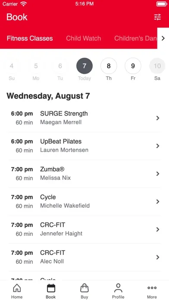Go to Profile person icon
This screenshot has height=300, width=169.
pos(118,288)
